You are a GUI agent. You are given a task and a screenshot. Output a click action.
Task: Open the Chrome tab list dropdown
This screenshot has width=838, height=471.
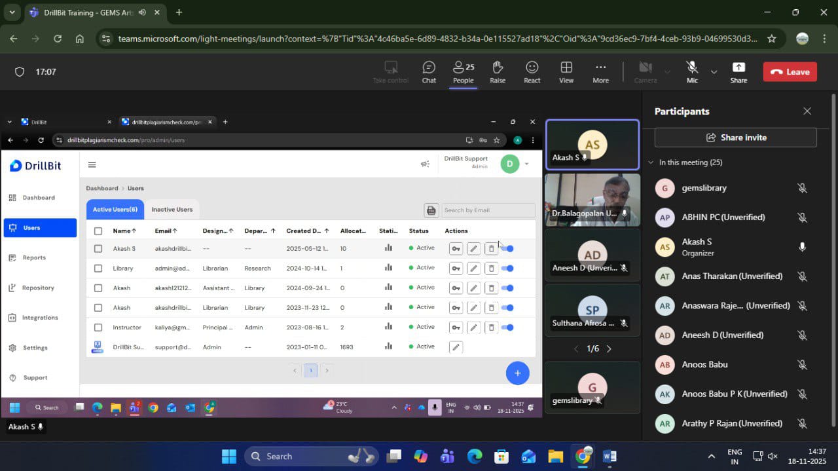click(12, 12)
